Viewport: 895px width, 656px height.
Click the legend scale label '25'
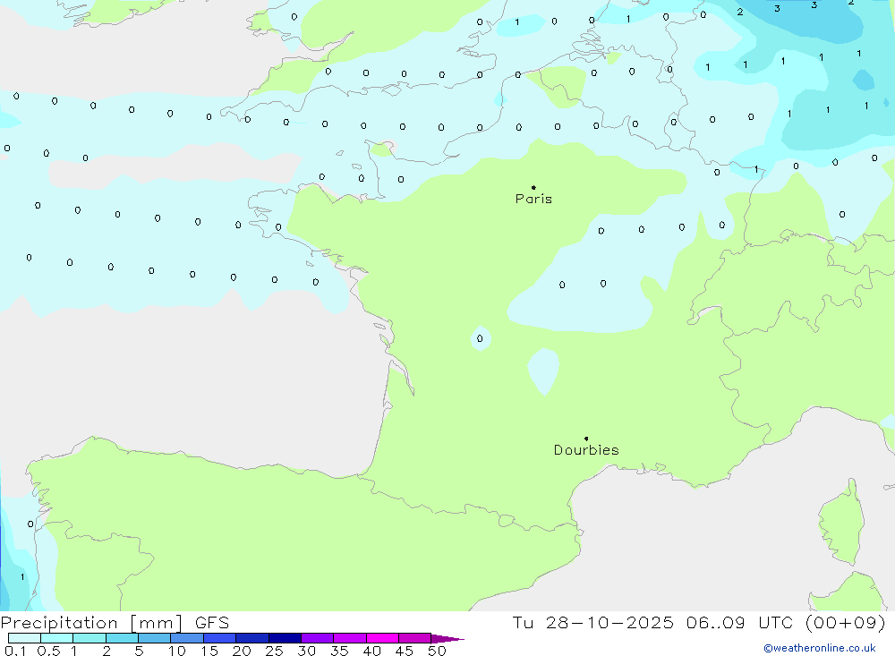coord(274,651)
